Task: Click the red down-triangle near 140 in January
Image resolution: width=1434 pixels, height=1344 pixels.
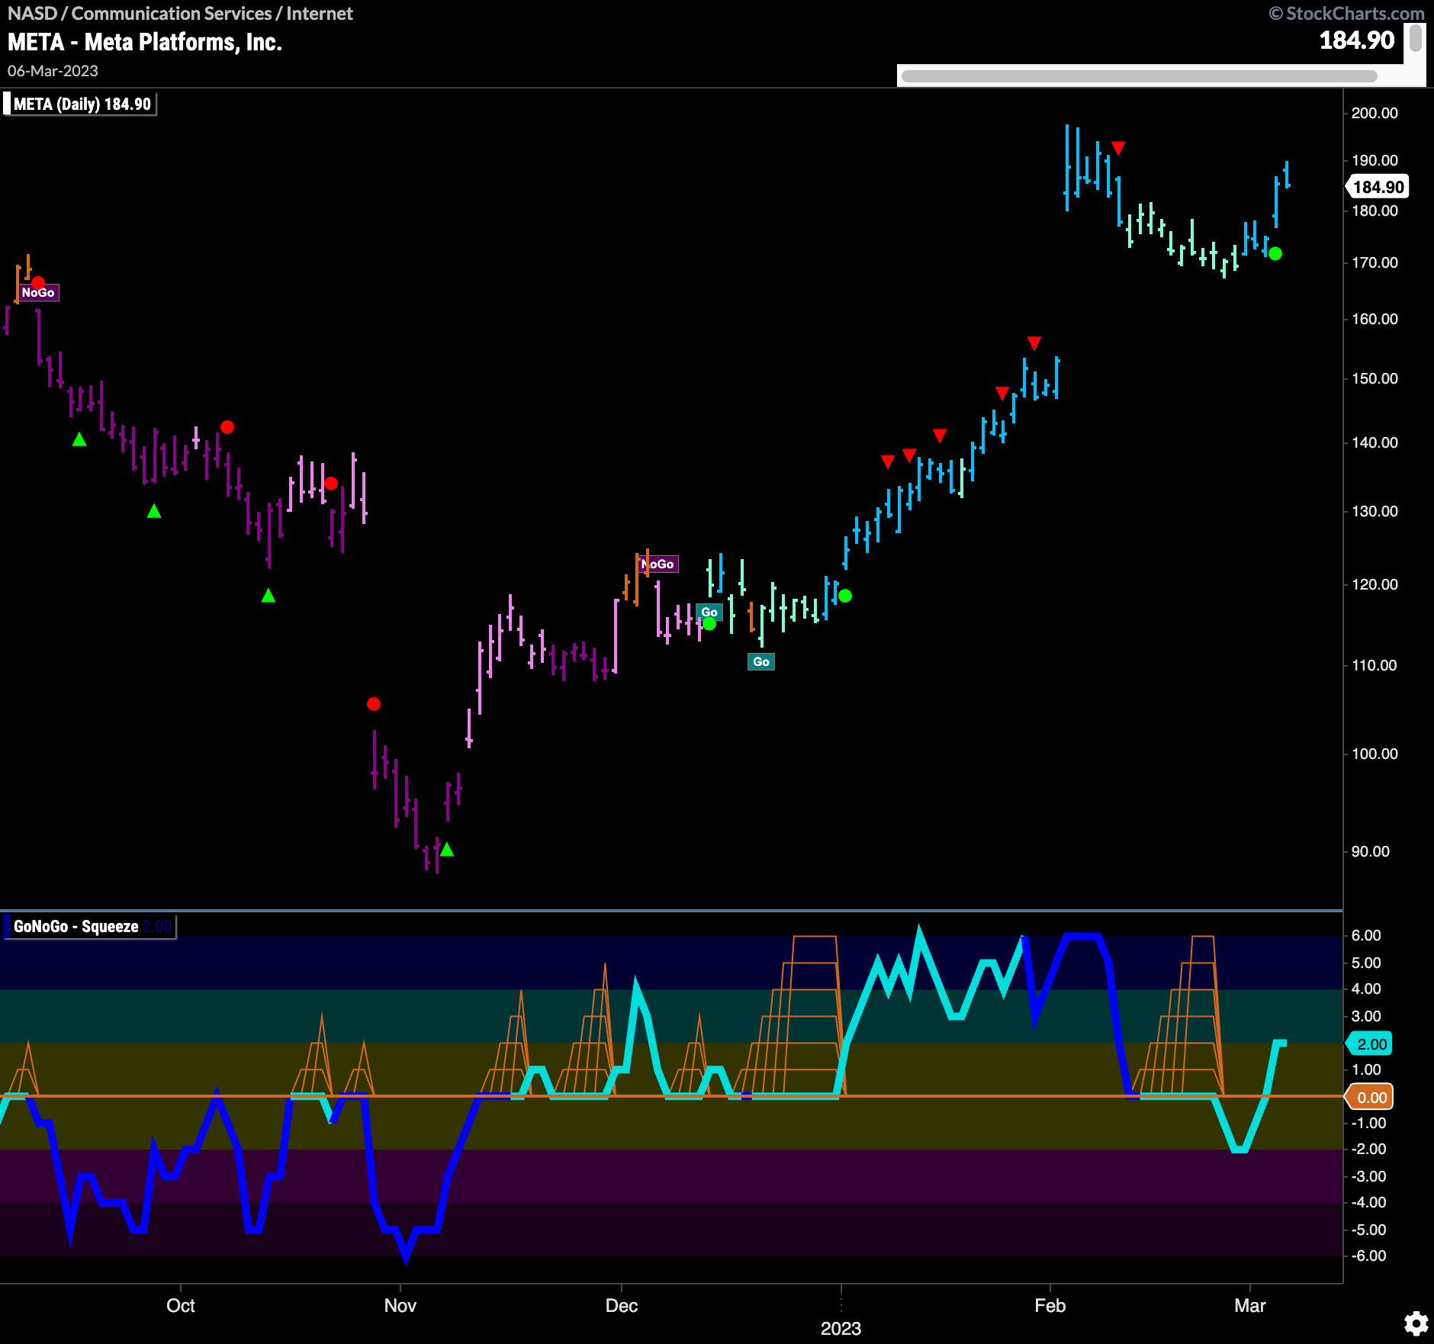Action: 940,436
